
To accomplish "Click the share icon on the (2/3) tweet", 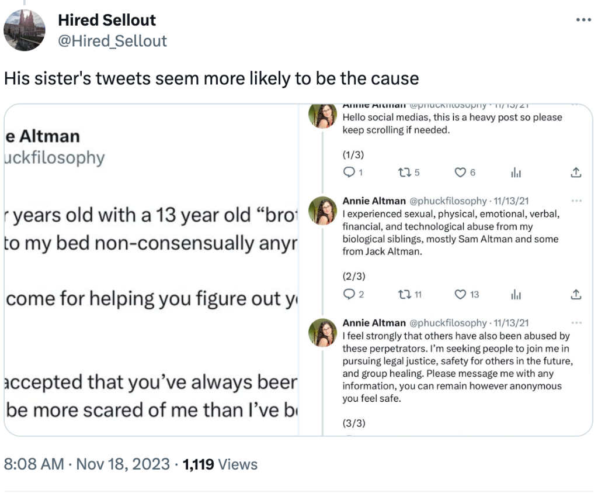I will [576, 294].
